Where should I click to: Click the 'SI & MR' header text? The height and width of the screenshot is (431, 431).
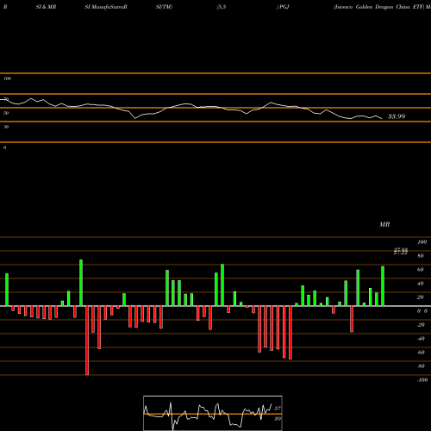click(x=46, y=7)
